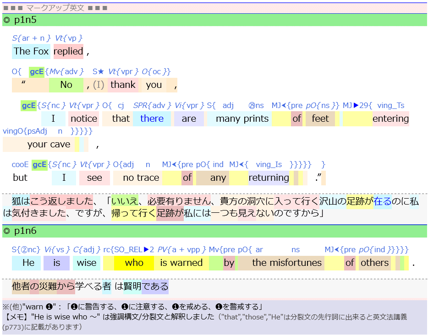428x335 pixels.
Task: Click the phrase 'your cave'
Action: [x=49, y=144]
